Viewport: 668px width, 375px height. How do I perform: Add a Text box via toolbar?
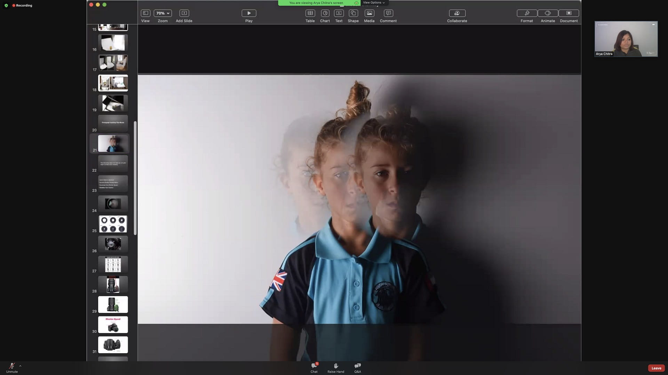339,13
